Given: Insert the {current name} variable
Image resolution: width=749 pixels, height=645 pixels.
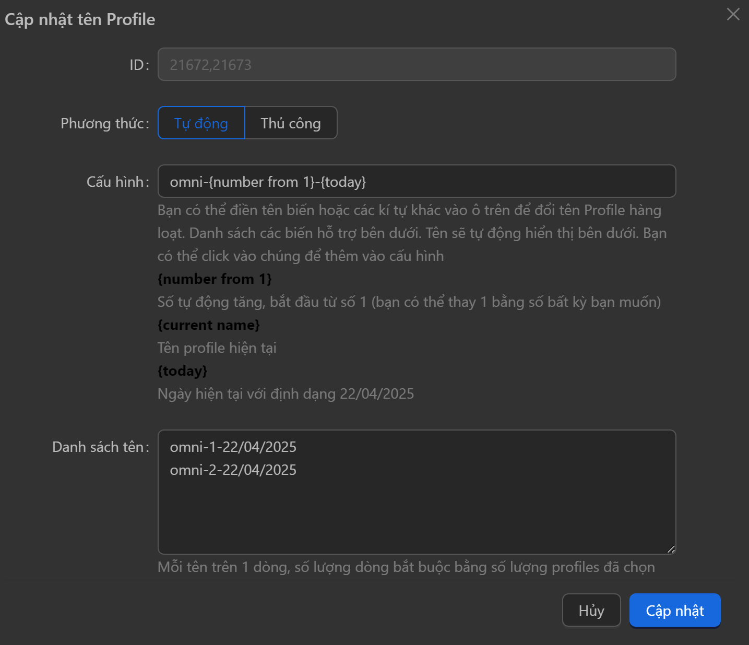Looking at the screenshot, I should [208, 325].
